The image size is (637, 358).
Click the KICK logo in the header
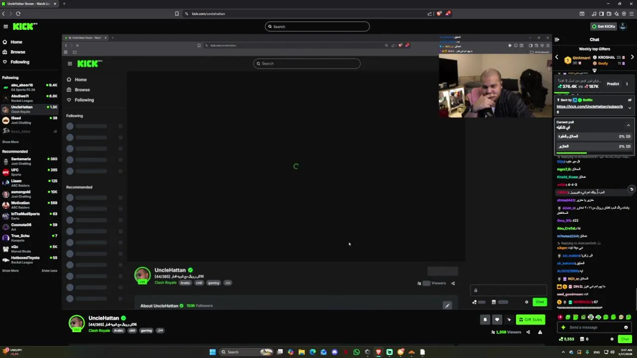(x=25, y=26)
